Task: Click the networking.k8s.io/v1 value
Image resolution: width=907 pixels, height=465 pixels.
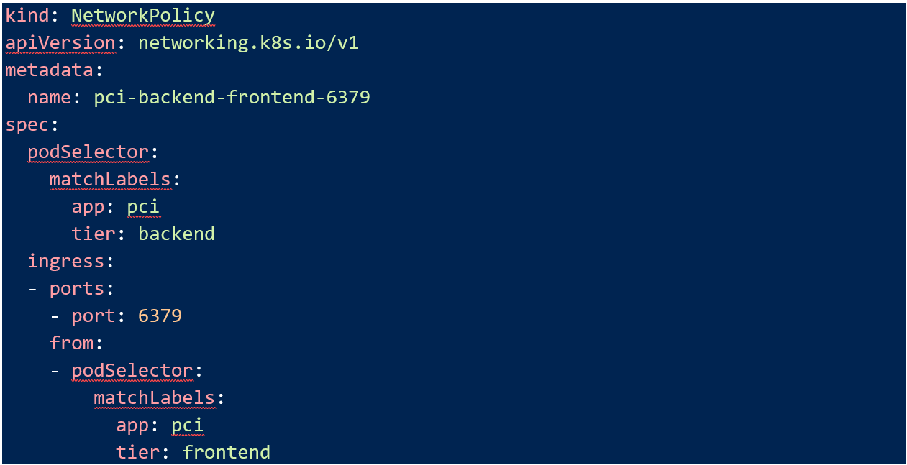Action: coord(248,43)
